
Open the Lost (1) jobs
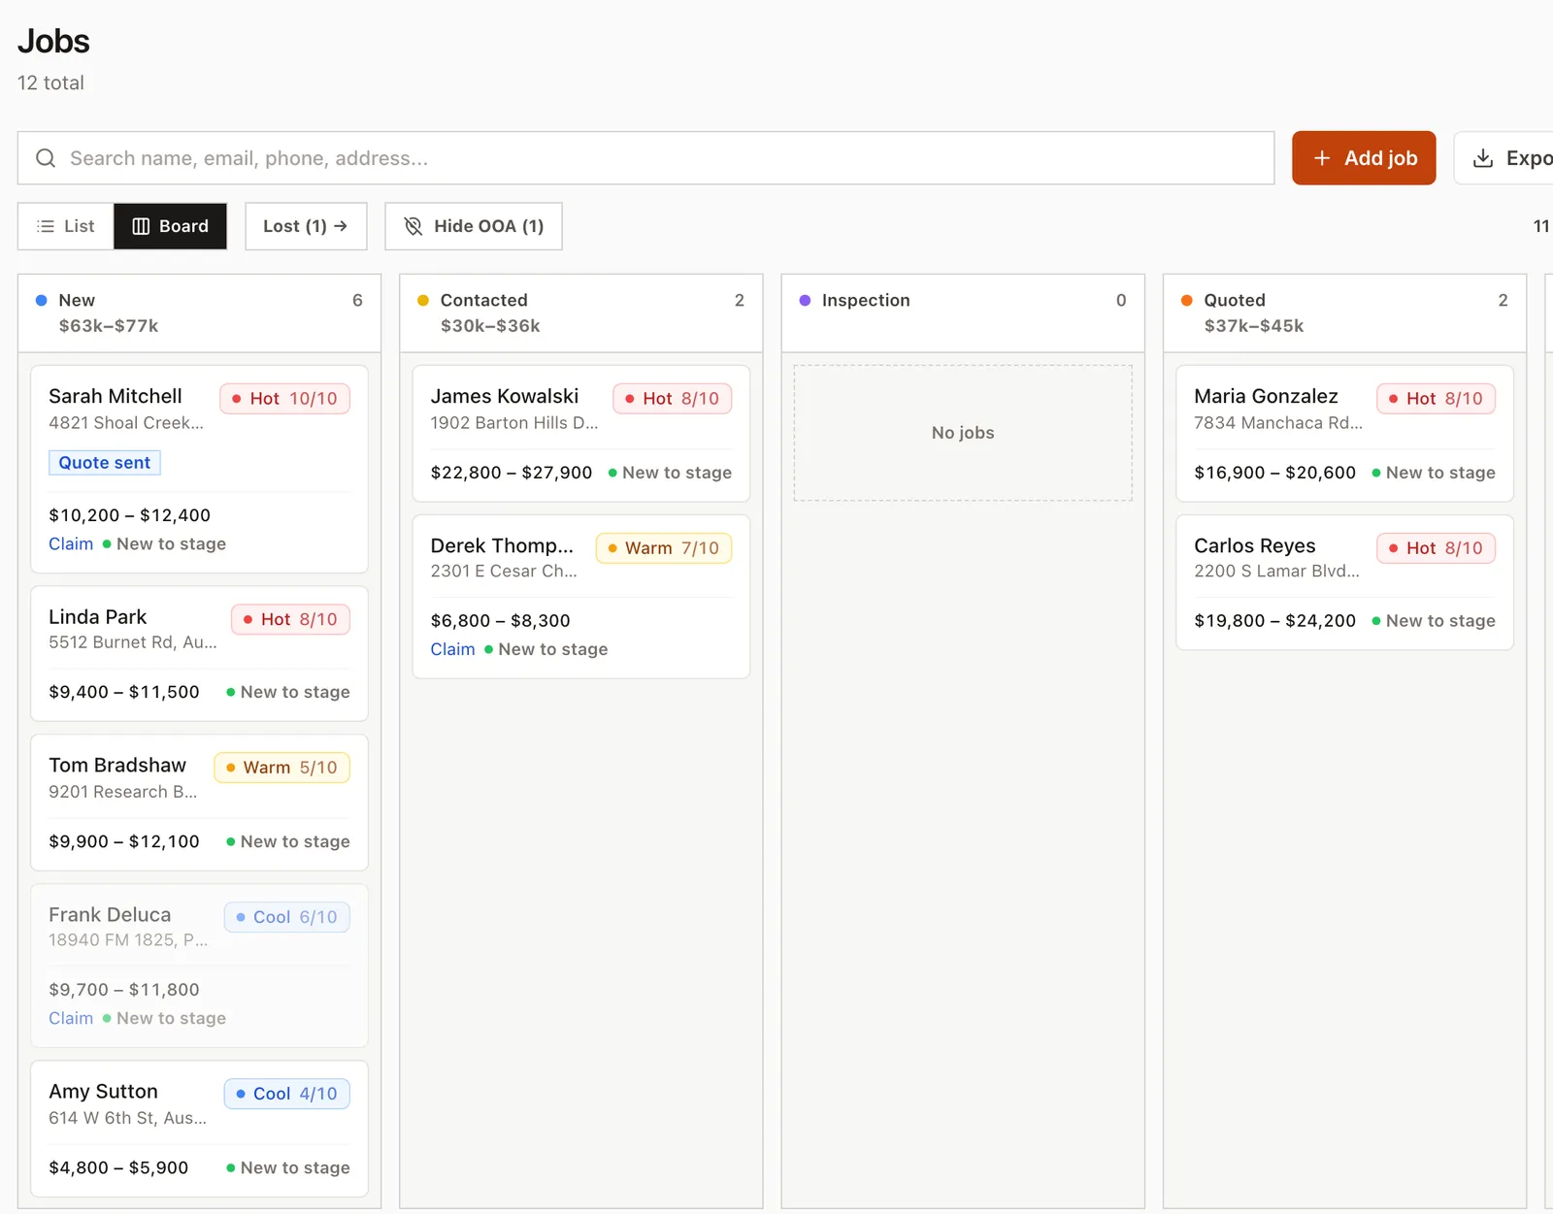click(x=306, y=226)
